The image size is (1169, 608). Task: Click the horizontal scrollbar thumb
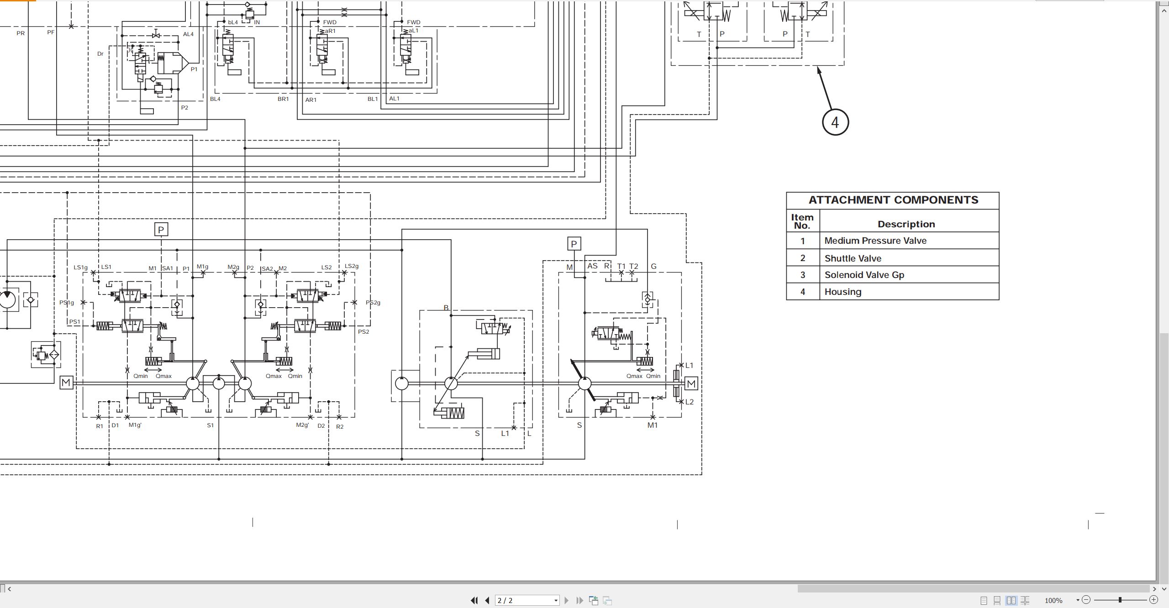(x=974, y=589)
